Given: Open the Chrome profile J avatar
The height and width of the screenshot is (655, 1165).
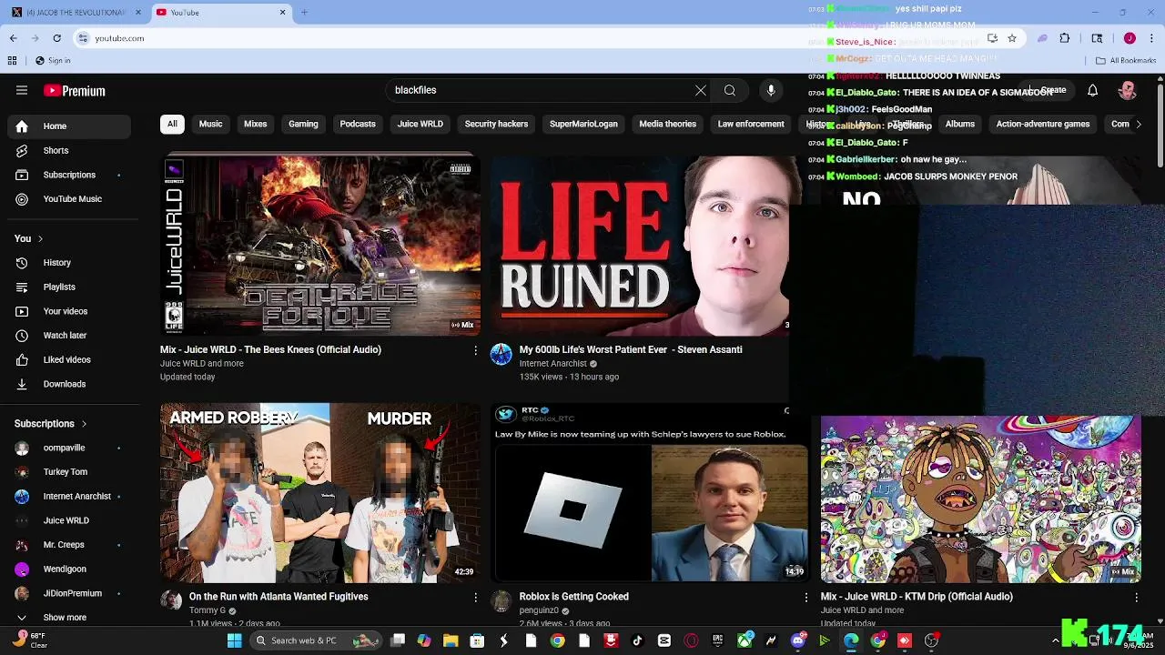Looking at the screenshot, I should [1130, 38].
